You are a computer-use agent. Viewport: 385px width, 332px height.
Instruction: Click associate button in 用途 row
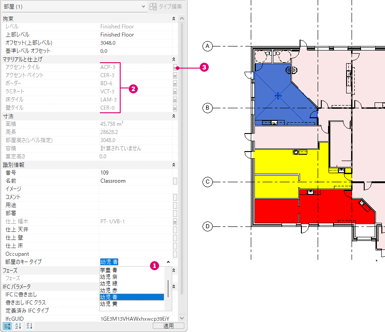(x=175, y=205)
